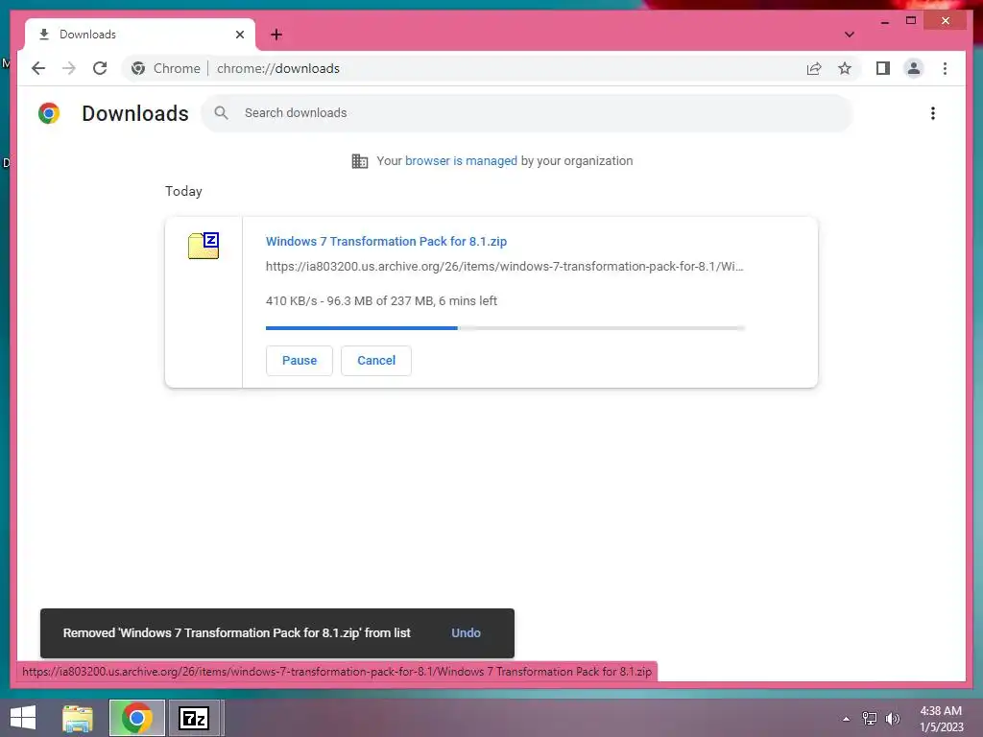Minimize the Chrome window
983x737 pixels.
tap(884, 21)
